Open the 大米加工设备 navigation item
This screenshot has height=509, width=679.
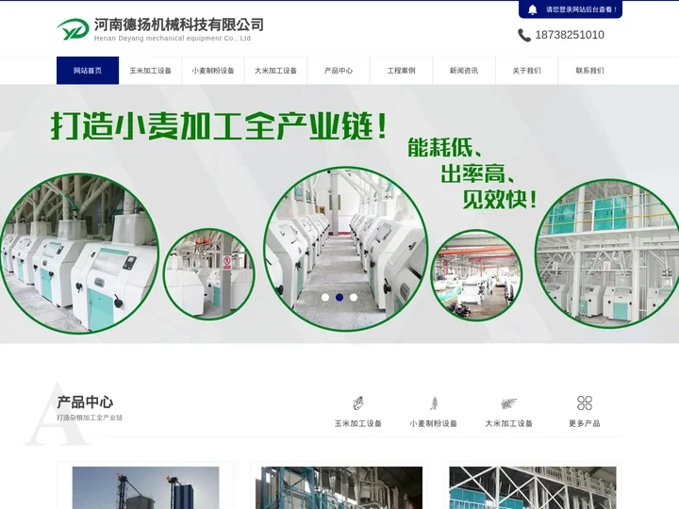(275, 71)
